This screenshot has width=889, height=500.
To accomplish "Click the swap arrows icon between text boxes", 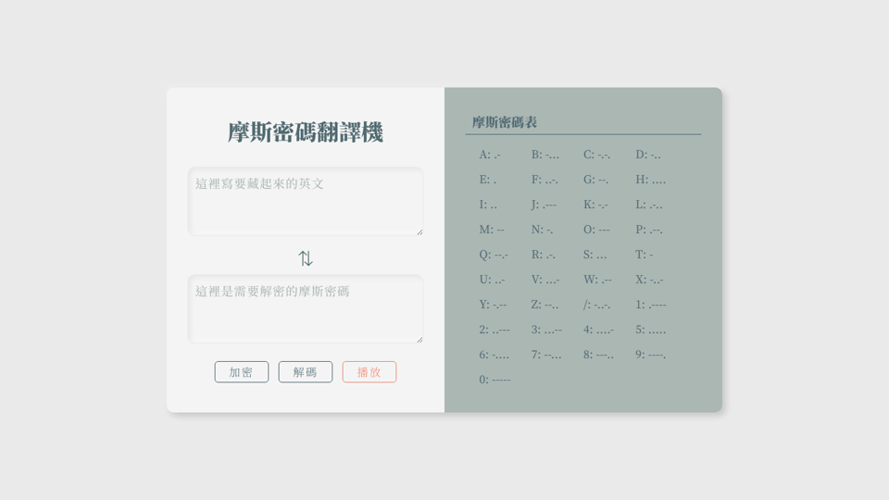I will 306,258.
